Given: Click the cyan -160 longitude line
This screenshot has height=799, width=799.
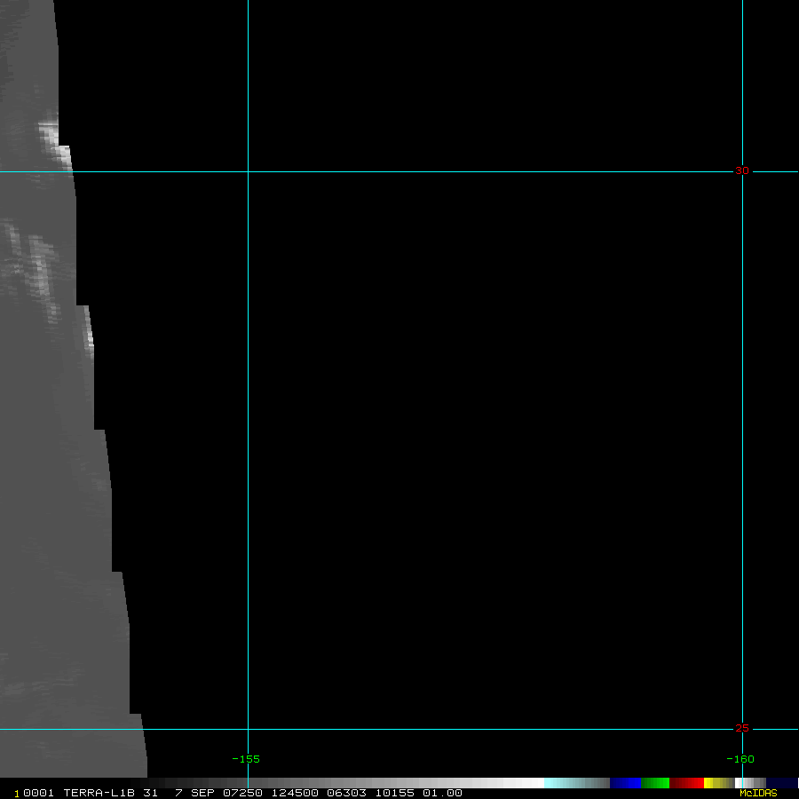Looking at the screenshot, I should click(742, 399).
